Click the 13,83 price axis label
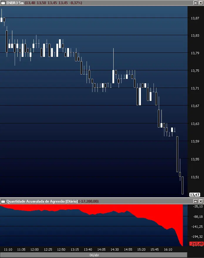 tap(195, 35)
